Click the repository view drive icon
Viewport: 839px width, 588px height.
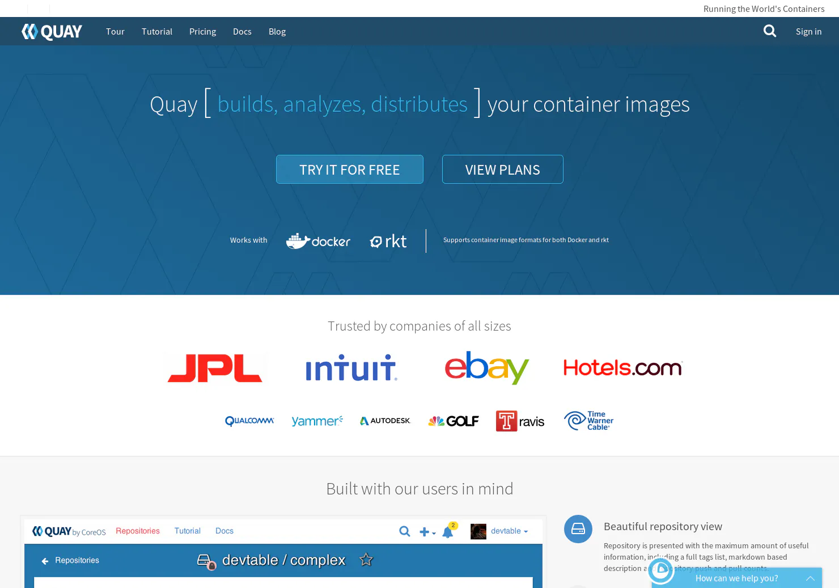(x=578, y=529)
